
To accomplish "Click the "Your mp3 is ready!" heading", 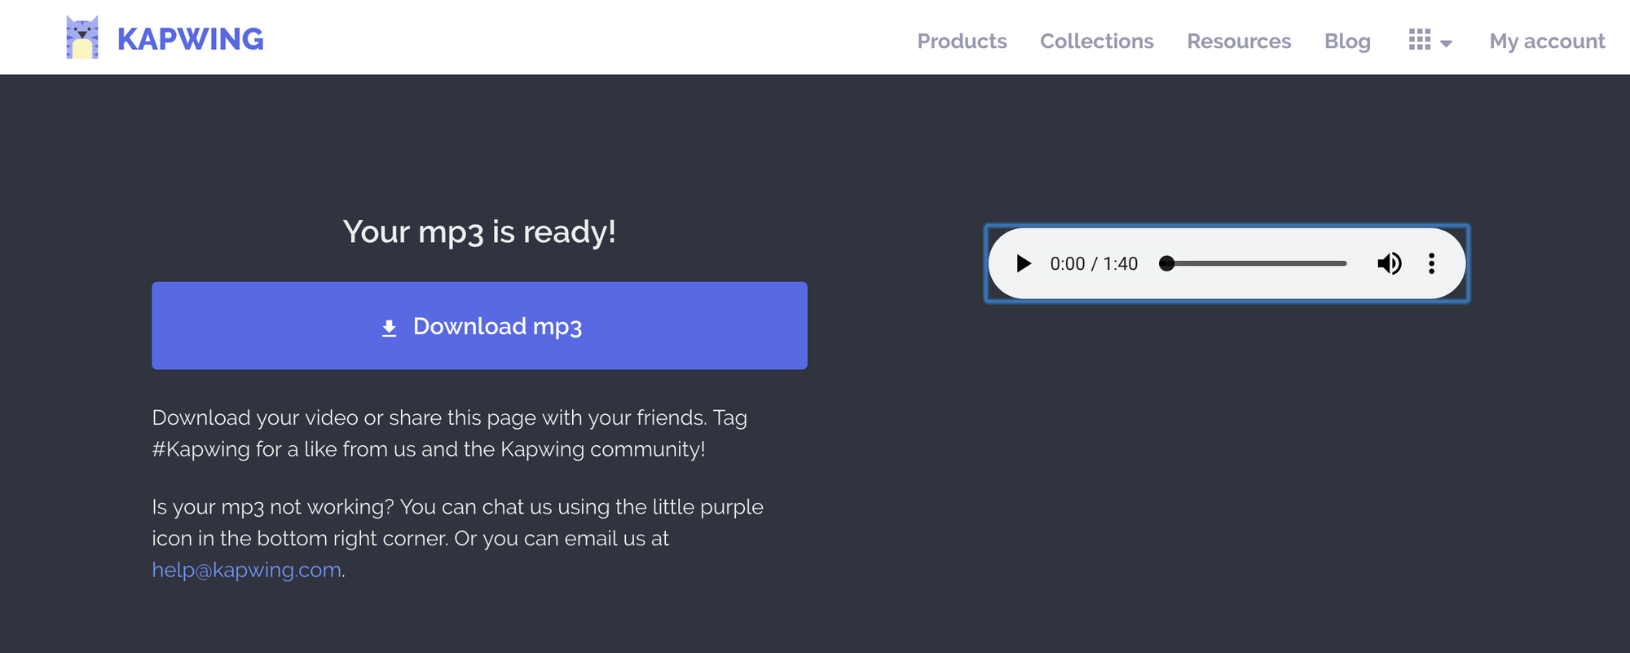I will [x=479, y=232].
